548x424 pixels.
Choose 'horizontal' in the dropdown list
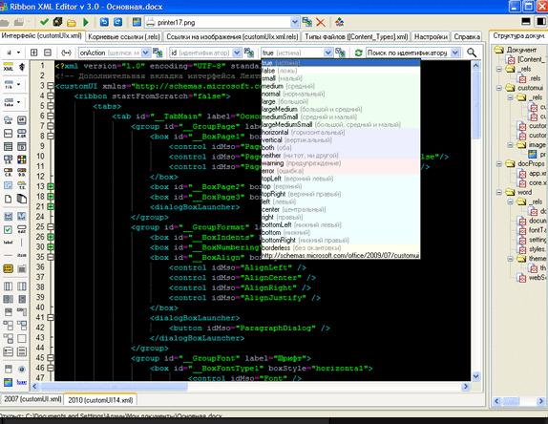pos(341,132)
